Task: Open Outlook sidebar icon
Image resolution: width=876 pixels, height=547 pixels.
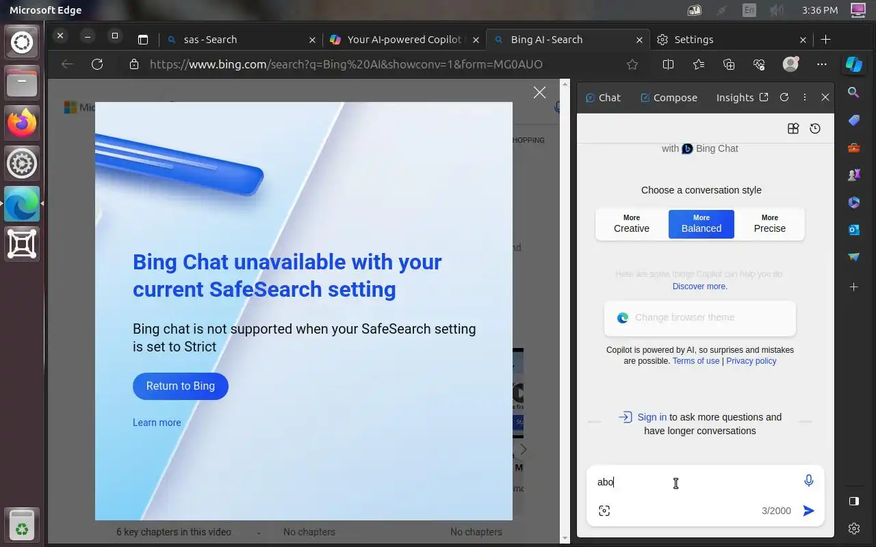Action: click(x=853, y=230)
